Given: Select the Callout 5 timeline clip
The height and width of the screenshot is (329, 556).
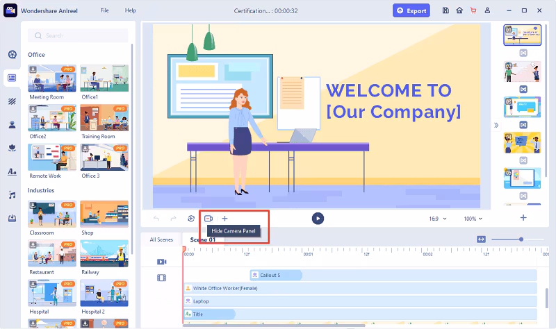Looking at the screenshot, I should coord(276,275).
